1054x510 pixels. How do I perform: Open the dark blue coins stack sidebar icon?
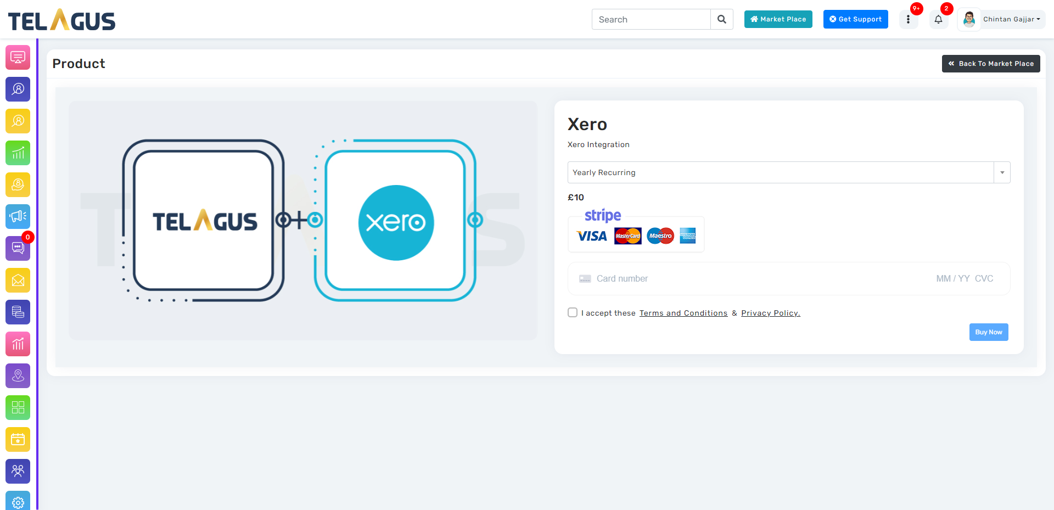click(x=18, y=312)
